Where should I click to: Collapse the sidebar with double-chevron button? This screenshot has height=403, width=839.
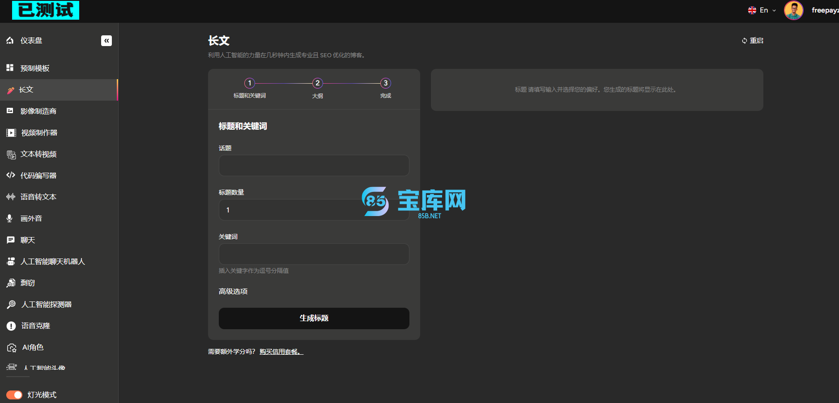106,41
